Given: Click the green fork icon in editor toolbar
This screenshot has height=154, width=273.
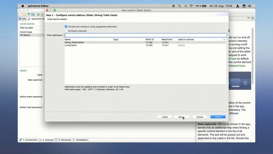Looking at the screenshot, I should point(29,14).
